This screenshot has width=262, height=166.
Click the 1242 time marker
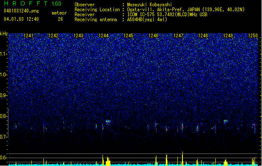[53, 36]
